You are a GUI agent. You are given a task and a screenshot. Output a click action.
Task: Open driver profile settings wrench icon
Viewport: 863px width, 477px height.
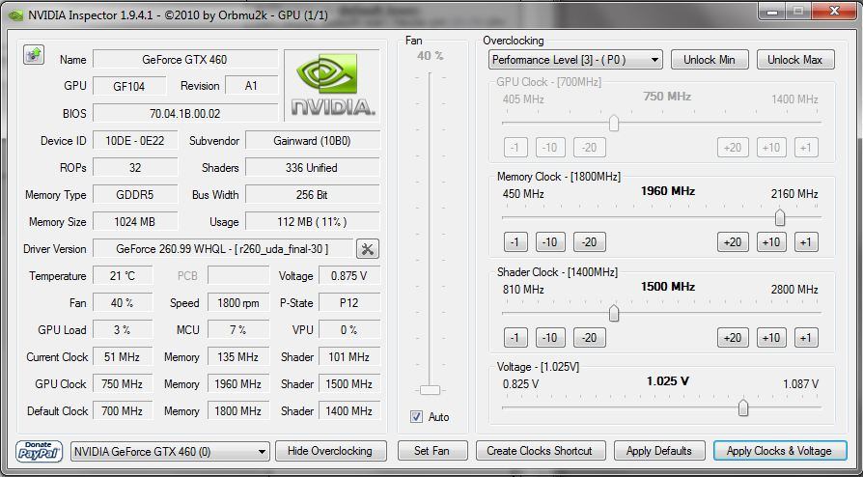(368, 249)
